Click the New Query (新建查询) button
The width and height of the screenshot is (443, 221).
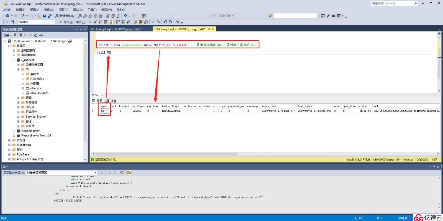point(65,16)
